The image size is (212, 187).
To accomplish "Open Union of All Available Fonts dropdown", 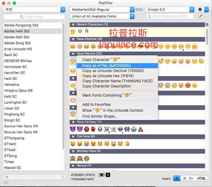I will click(x=102, y=16).
